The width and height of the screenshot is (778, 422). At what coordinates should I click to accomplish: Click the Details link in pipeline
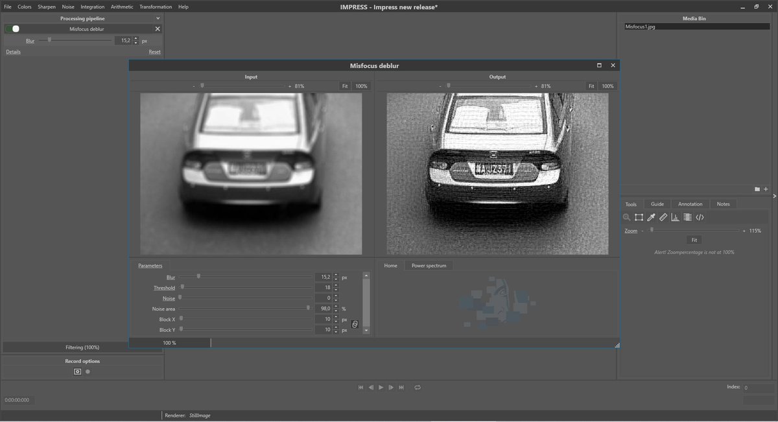(13, 52)
